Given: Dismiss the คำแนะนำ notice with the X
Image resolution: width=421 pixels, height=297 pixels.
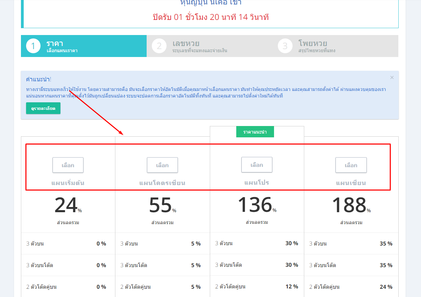Looking at the screenshot, I should coord(392,78).
